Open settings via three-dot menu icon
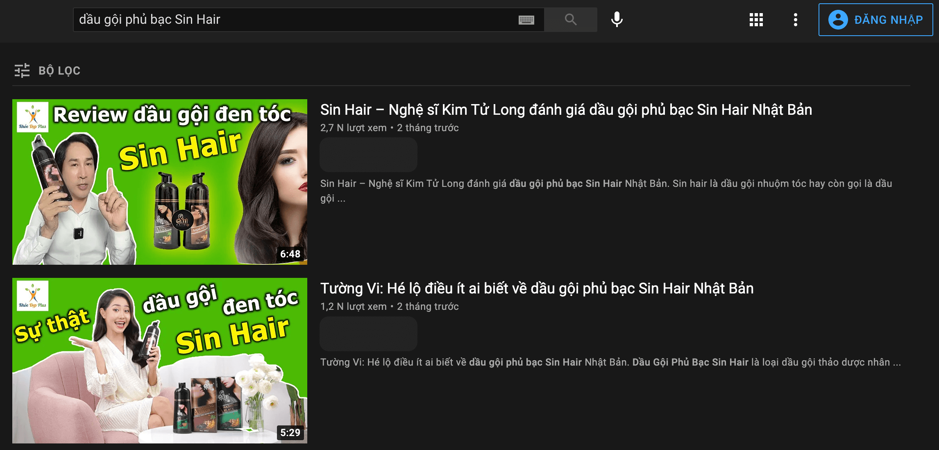 [x=796, y=20]
